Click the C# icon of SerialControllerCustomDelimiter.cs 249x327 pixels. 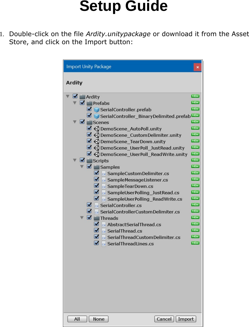pyautogui.click(x=97, y=212)
